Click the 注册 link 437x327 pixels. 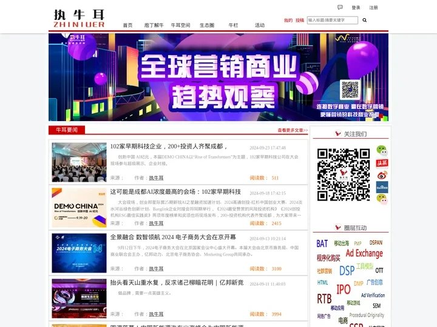[x=373, y=7]
